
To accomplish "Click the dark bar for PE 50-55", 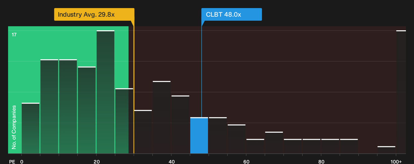I will coord(218,135).
